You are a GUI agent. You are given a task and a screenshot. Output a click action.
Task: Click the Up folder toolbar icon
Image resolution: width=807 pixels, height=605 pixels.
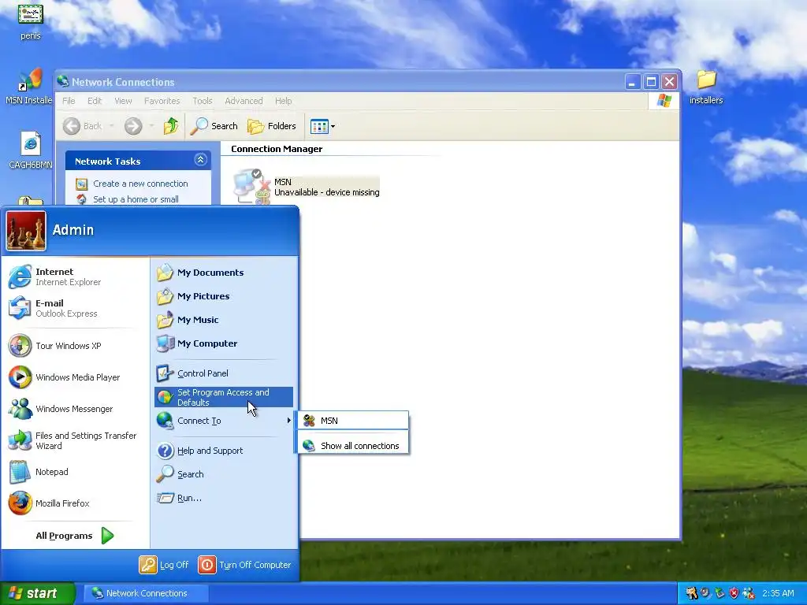point(171,126)
